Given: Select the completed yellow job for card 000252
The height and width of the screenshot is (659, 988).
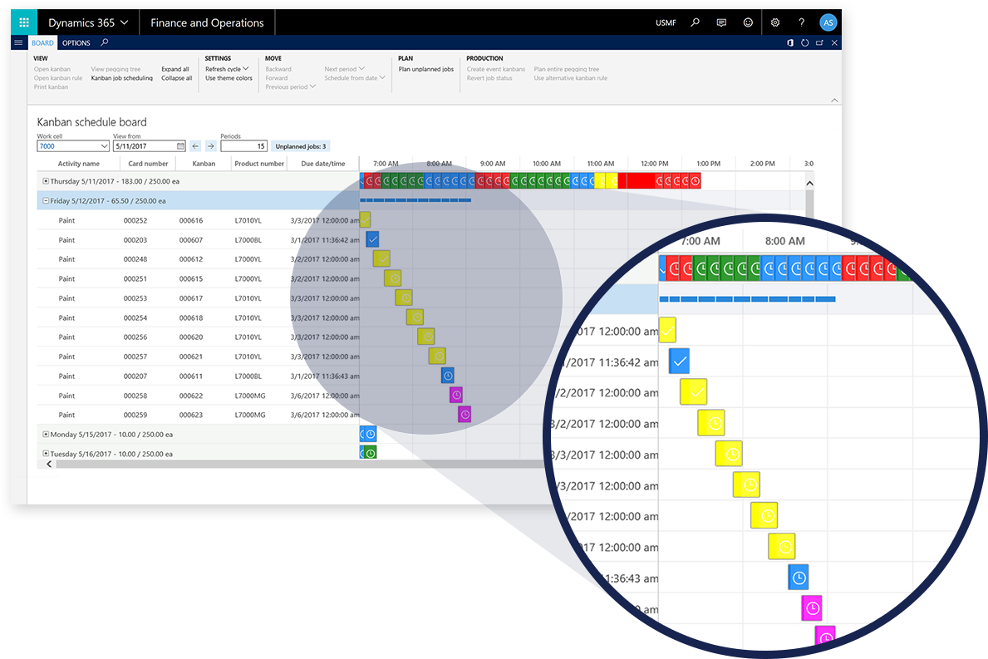Looking at the screenshot, I should tap(365, 220).
